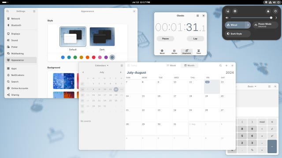Open Calculator hamburger menu
The width and height of the screenshot is (282, 158).
[x=269, y=86]
